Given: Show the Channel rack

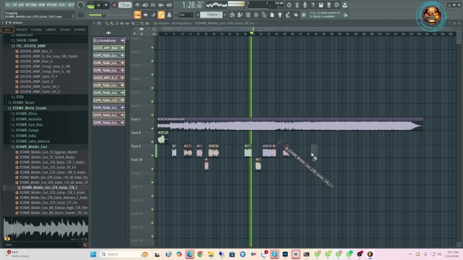Looking at the screenshot, I should click(248, 15).
